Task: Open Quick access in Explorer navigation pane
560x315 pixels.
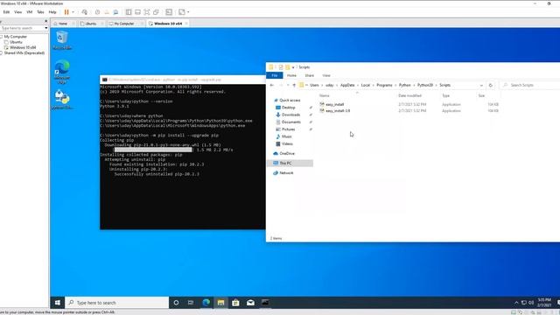Action: pyautogui.click(x=290, y=101)
